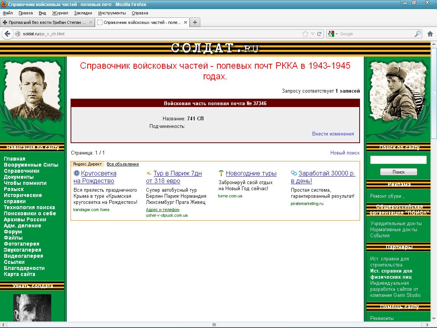Open a new tab with the plus button
The width and height of the screenshot is (437, 328).
(x=195, y=22)
